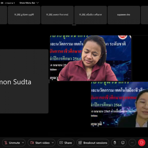Select the first 11_202 participant tile in filmstrip

[24, 15]
